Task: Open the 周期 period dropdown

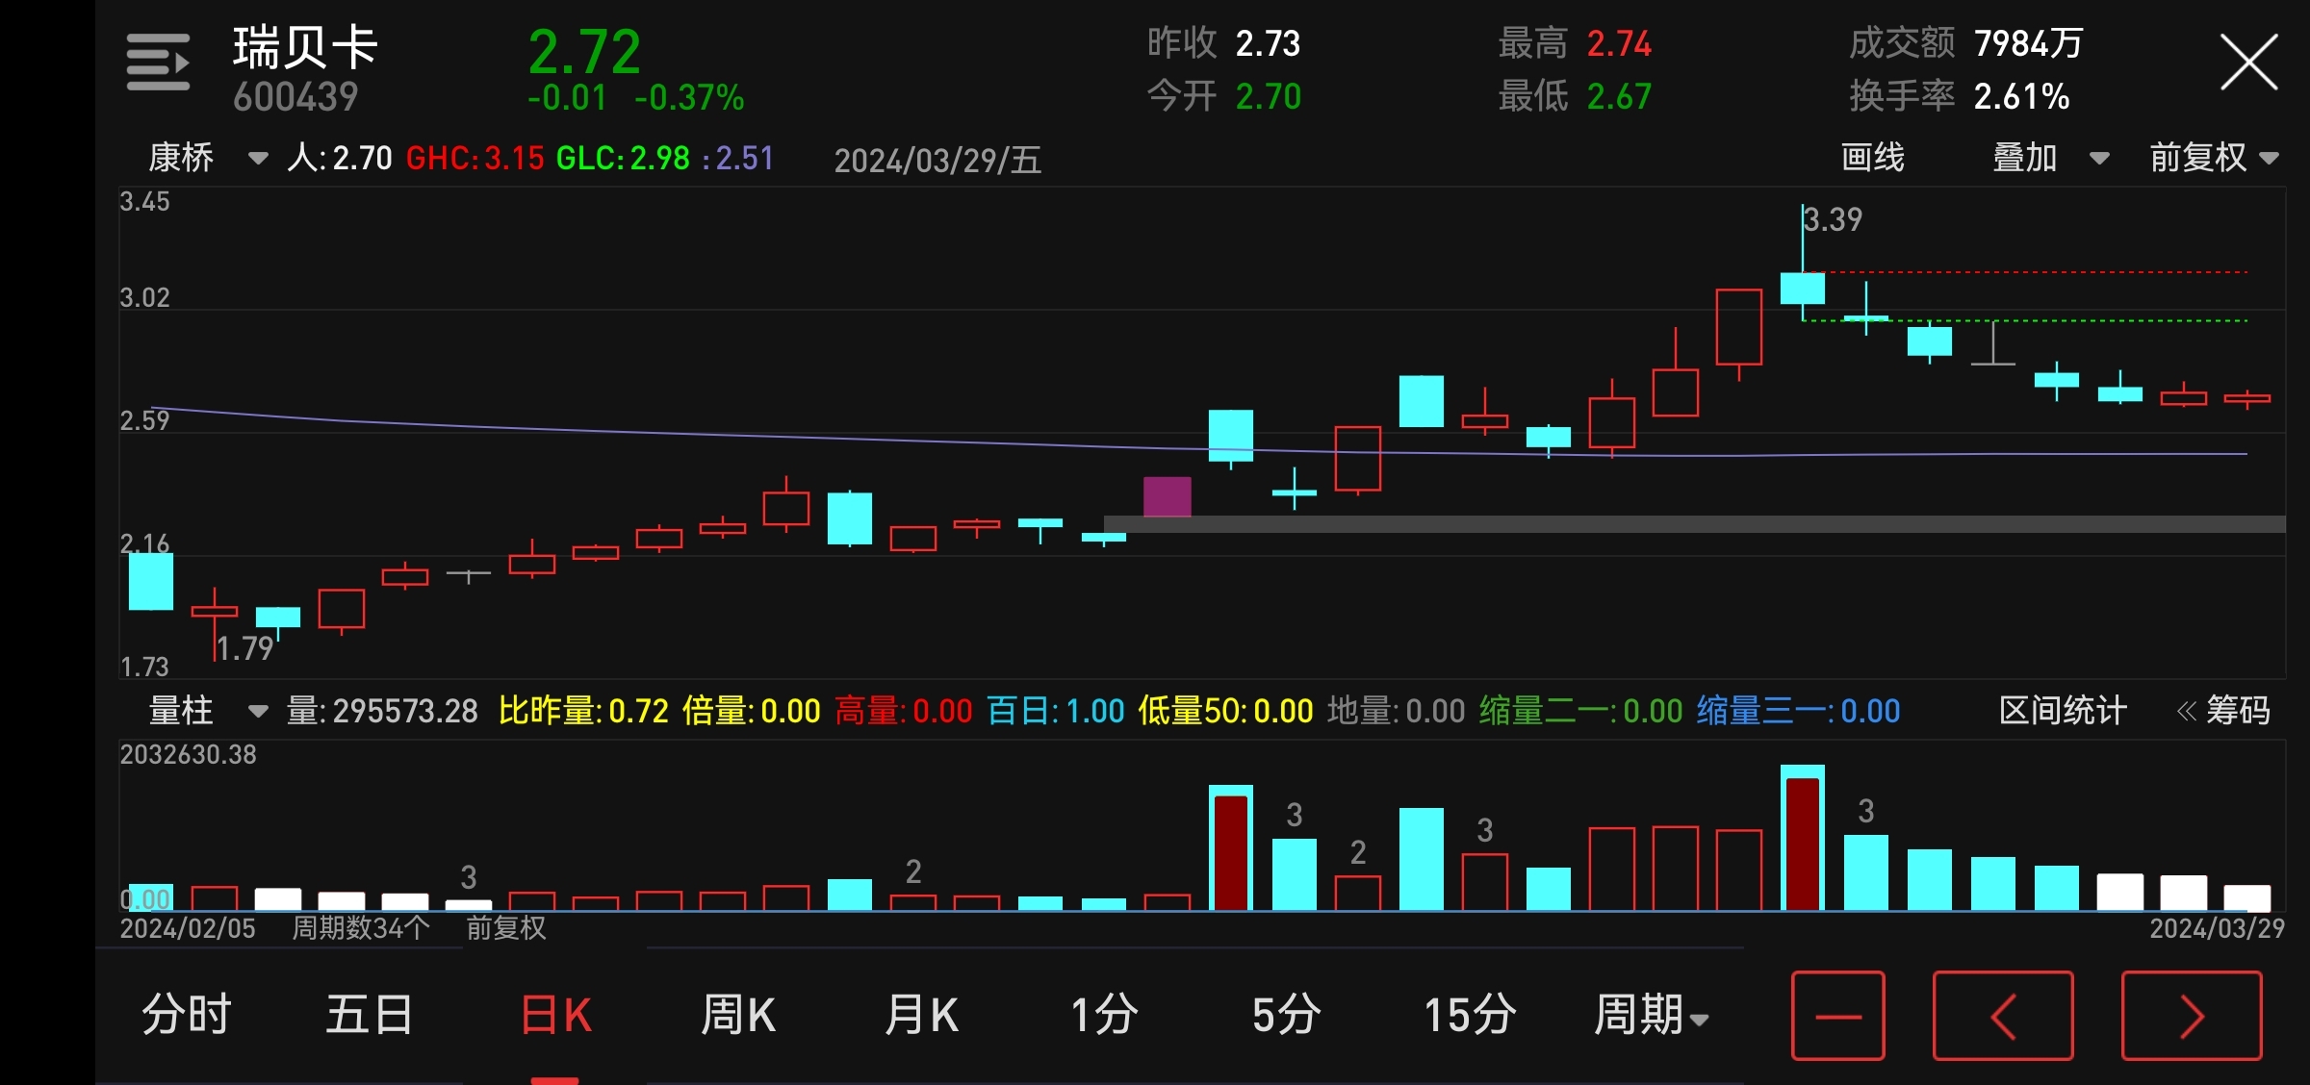Action: tap(1652, 1016)
